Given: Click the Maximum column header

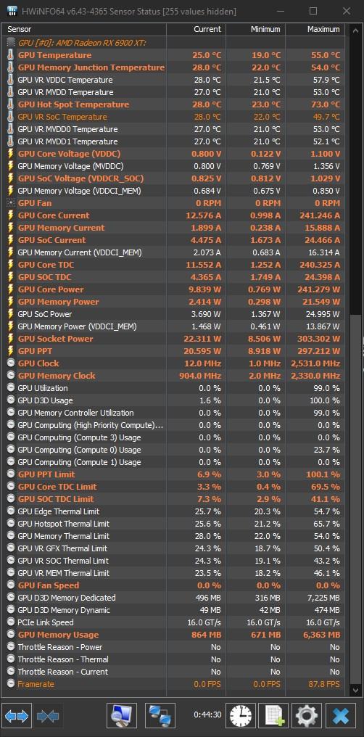Looking at the screenshot, I should [x=315, y=29].
